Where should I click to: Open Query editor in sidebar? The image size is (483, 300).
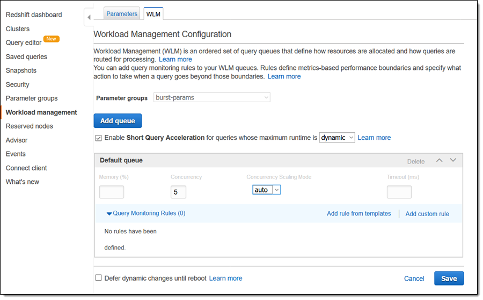[x=24, y=42]
